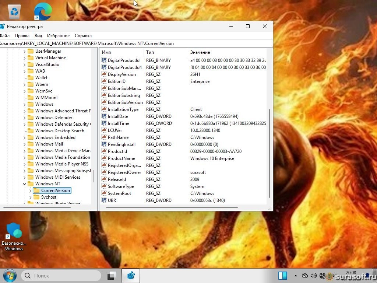Screen dimensions: 377x283
Task: Select the RegisteredOwner value name
Action: coord(124,172)
